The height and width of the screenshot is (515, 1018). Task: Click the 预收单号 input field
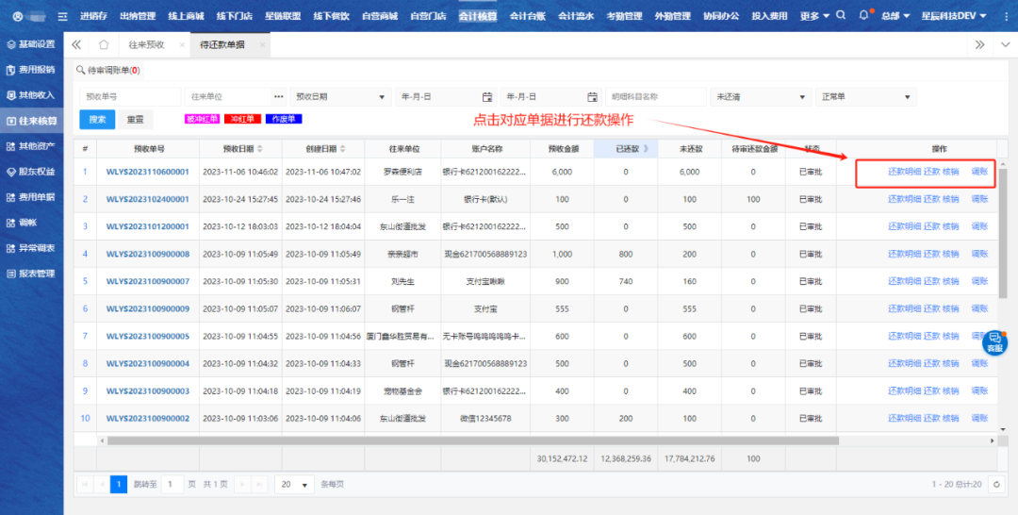[x=129, y=96]
